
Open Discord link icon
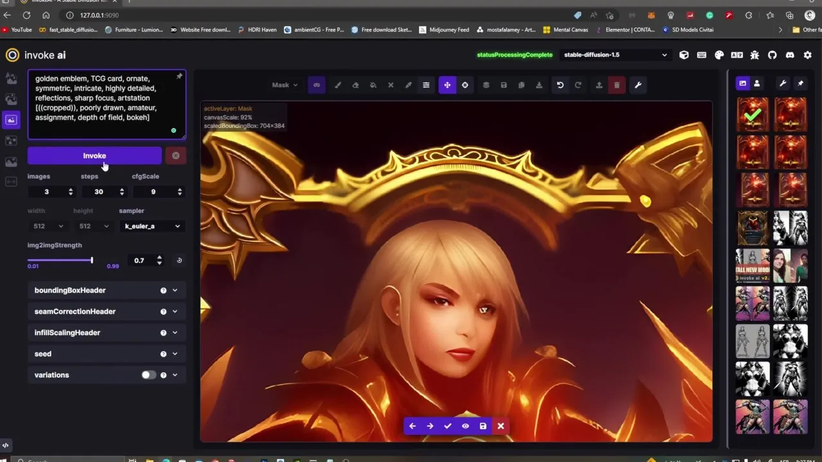pos(790,55)
